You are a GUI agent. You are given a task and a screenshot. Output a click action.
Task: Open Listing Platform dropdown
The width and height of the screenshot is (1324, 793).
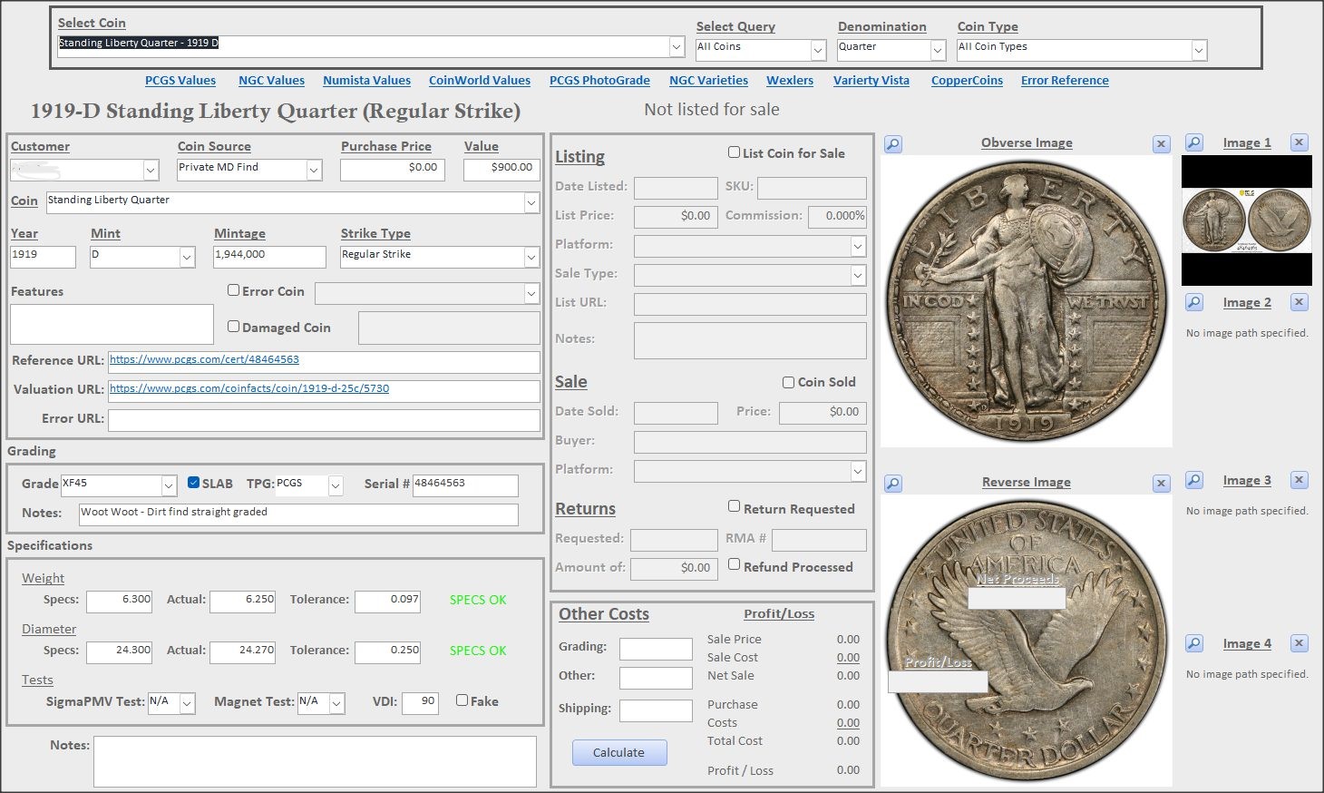(x=858, y=246)
